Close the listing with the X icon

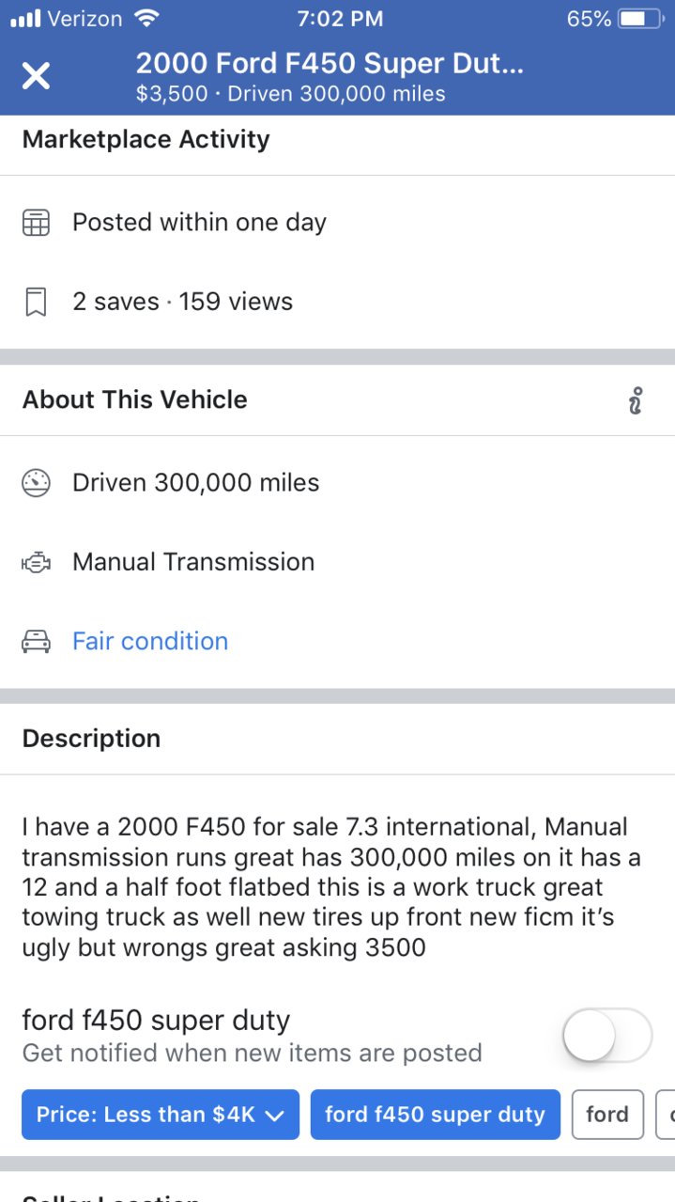point(36,76)
